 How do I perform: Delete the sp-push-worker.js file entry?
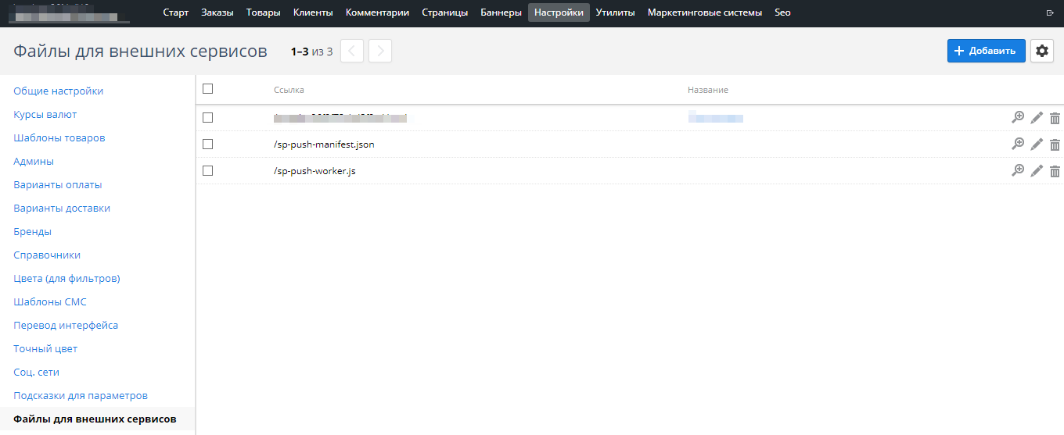coord(1055,171)
